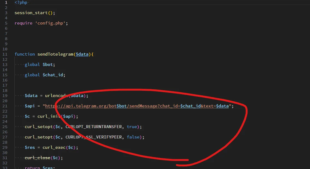
Task: Select line number 1 in the gutter
Action: click(x=6, y=2)
